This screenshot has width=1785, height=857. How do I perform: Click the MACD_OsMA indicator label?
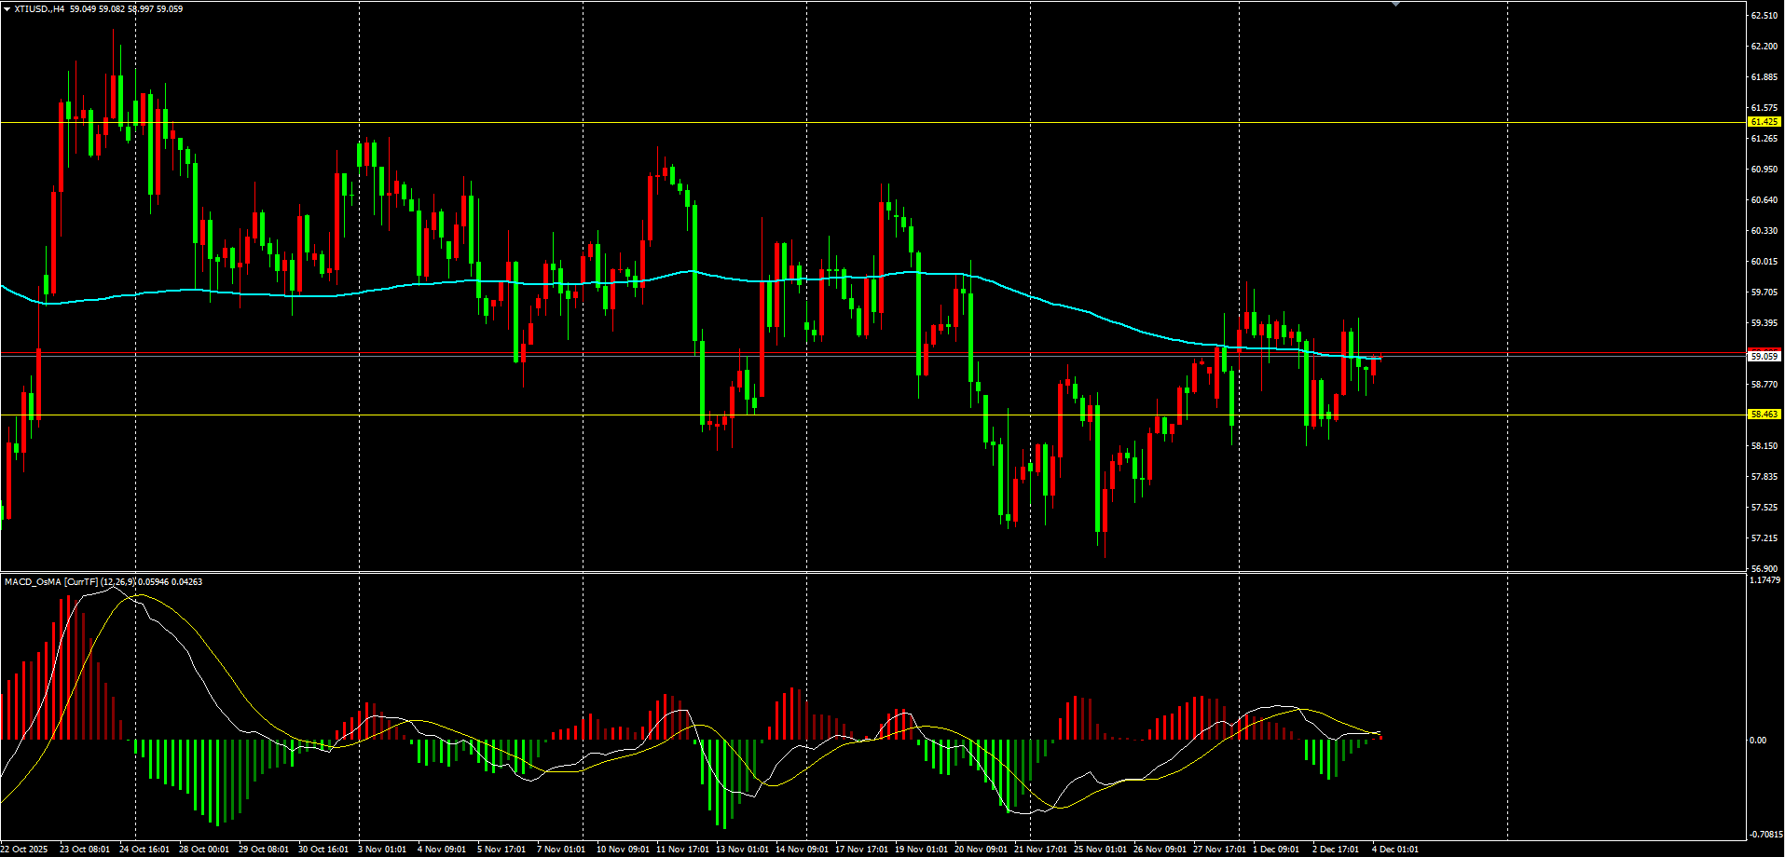coord(33,582)
